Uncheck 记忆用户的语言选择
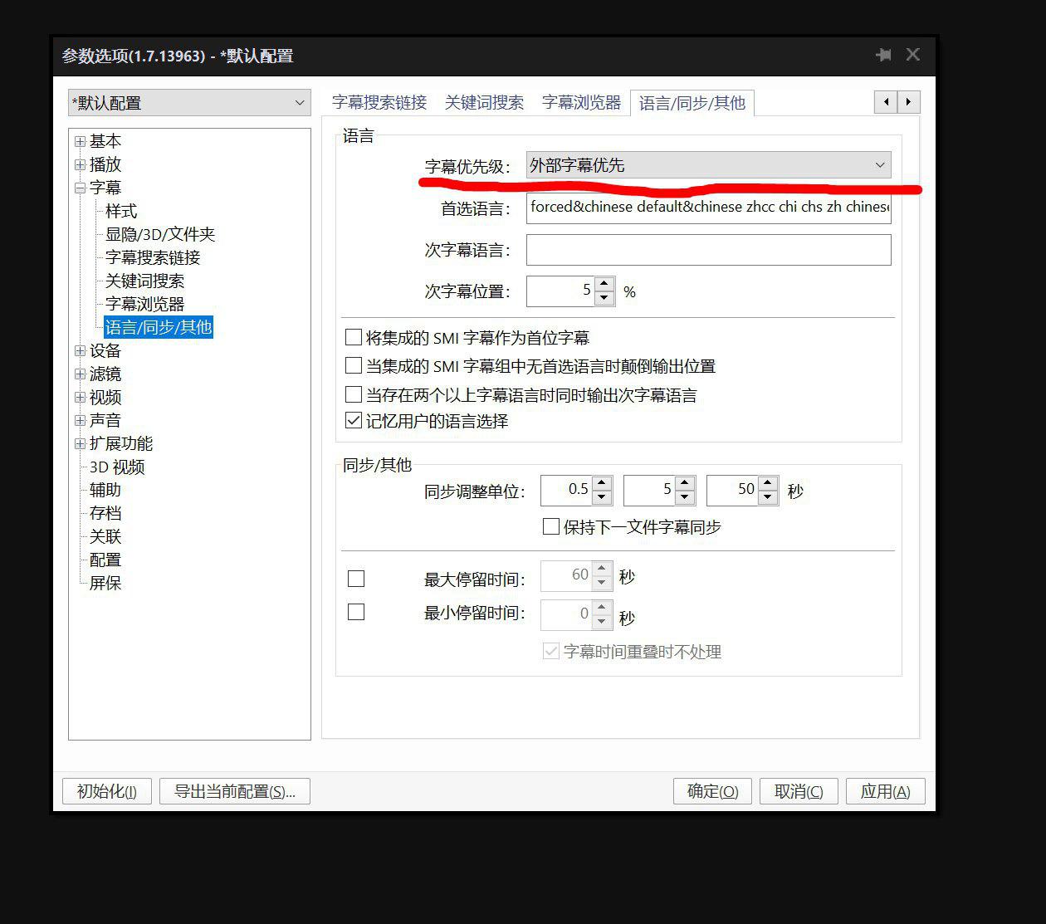 click(354, 420)
